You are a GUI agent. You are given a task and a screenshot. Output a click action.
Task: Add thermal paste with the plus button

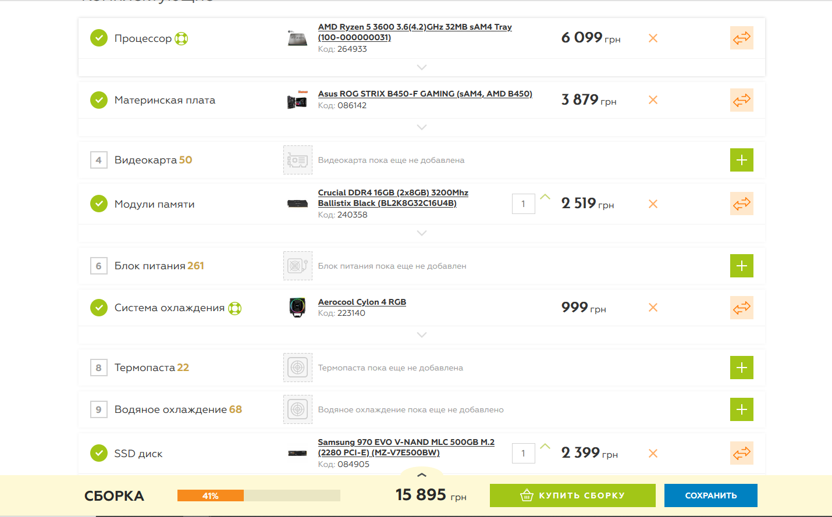click(742, 368)
